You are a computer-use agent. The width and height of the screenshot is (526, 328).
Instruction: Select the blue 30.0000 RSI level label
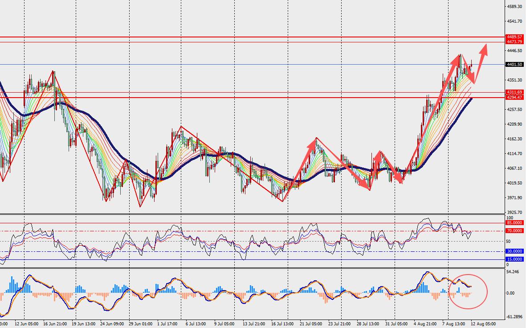[x=514, y=251]
